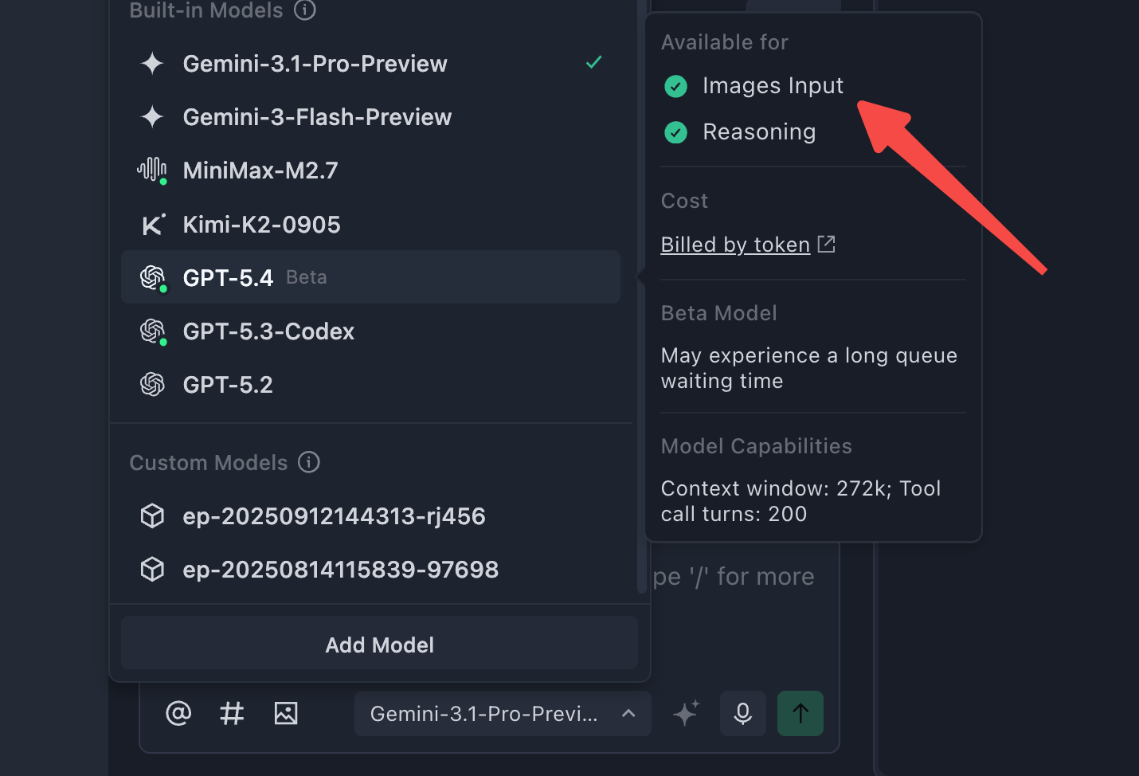Screen dimensions: 1139x776
Task: Select Gemini-3.1-Pro-Preview with checkmark
Action: [x=370, y=64]
